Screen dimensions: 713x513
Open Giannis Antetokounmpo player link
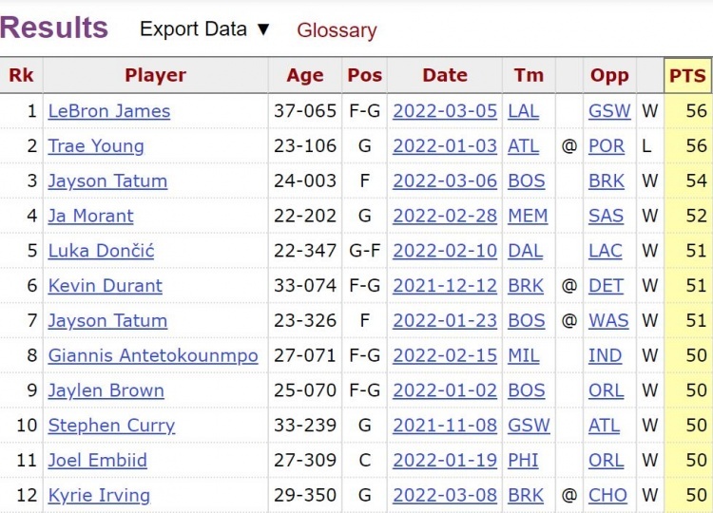pos(153,356)
